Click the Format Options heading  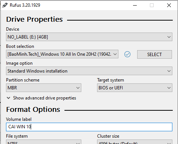[33, 110]
